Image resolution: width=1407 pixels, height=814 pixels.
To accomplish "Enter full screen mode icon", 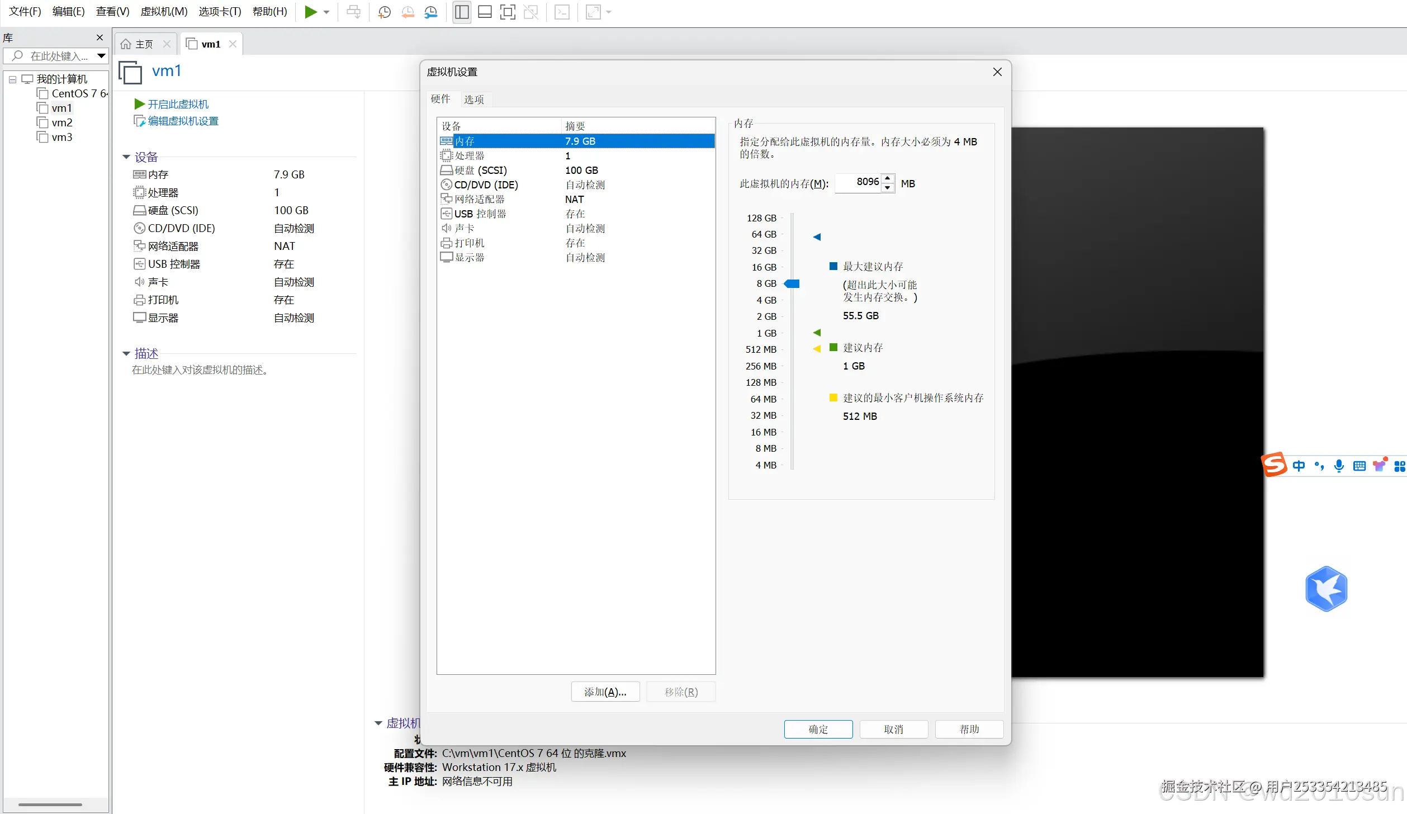I will pos(508,12).
